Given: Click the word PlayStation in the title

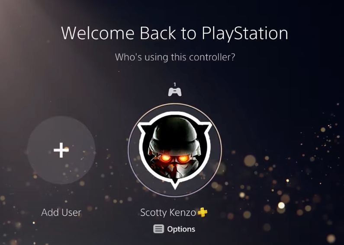Looking at the screenshot, I should tap(245, 34).
